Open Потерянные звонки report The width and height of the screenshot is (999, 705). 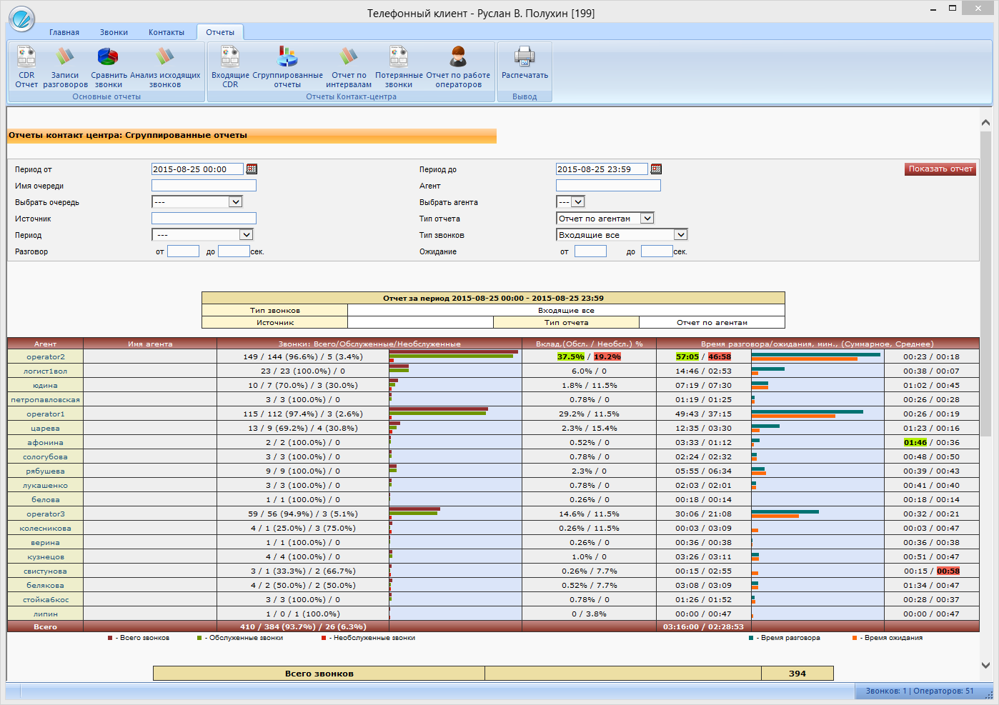click(x=399, y=57)
